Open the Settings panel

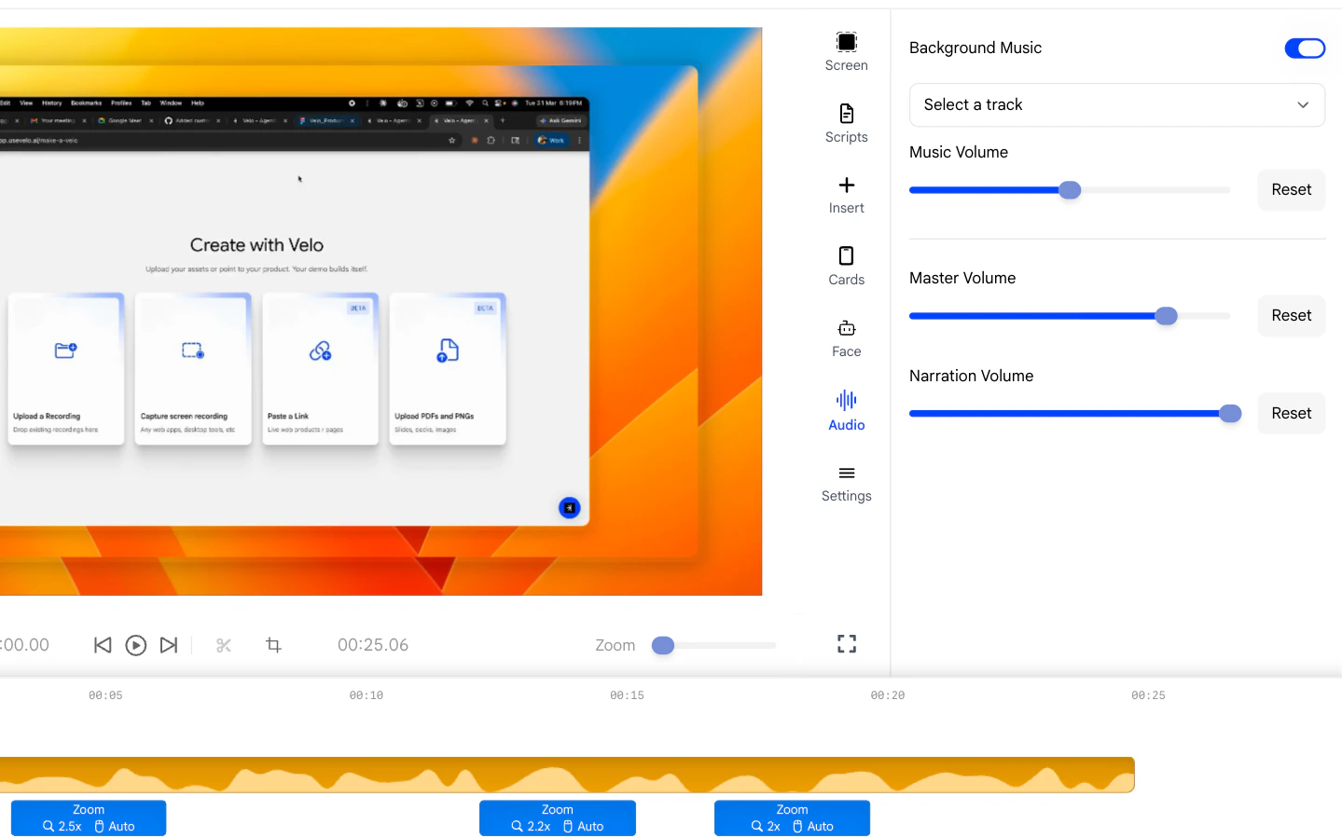pyautogui.click(x=846, y=484)
